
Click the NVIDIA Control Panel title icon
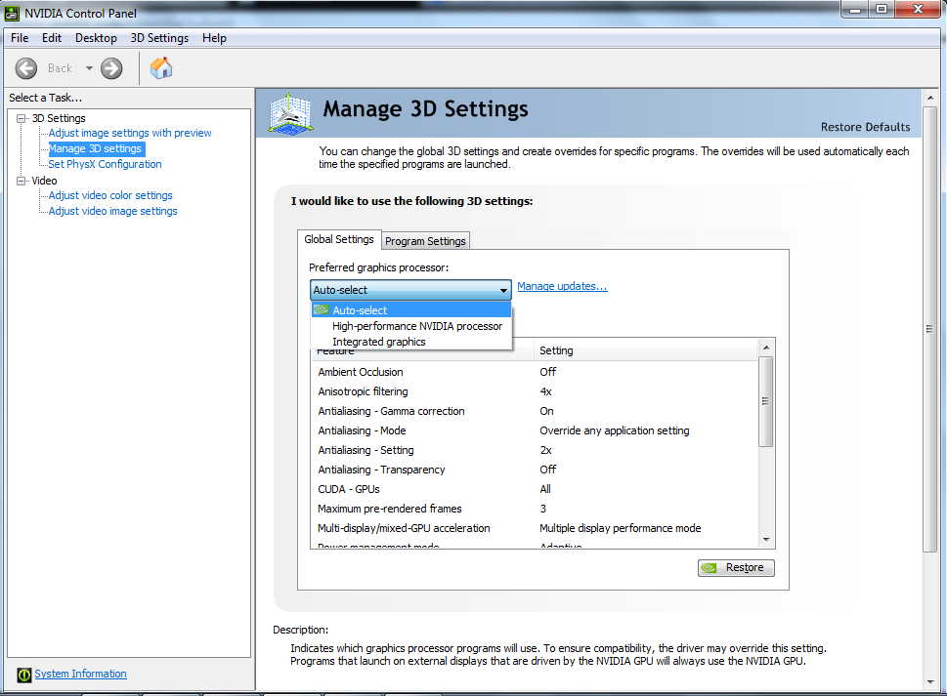(x=12, y=13)
